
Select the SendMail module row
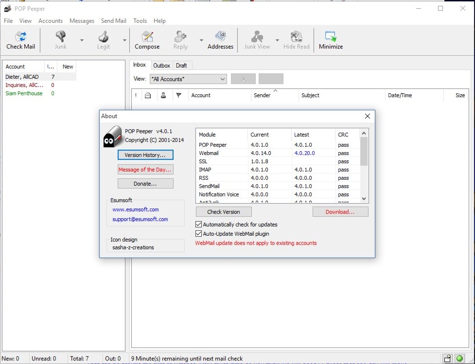coord(278,186)
